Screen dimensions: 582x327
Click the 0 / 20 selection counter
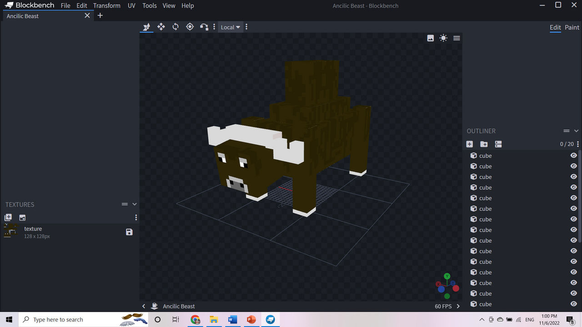click(x=567, y=144)
